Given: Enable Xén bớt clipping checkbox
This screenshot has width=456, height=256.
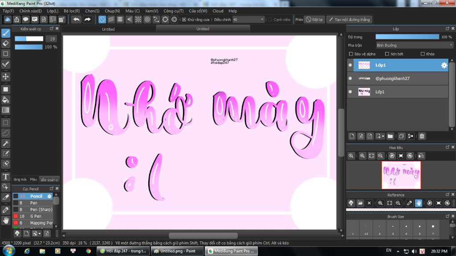Looking at the screenshot, I should [x=387, y=54].
